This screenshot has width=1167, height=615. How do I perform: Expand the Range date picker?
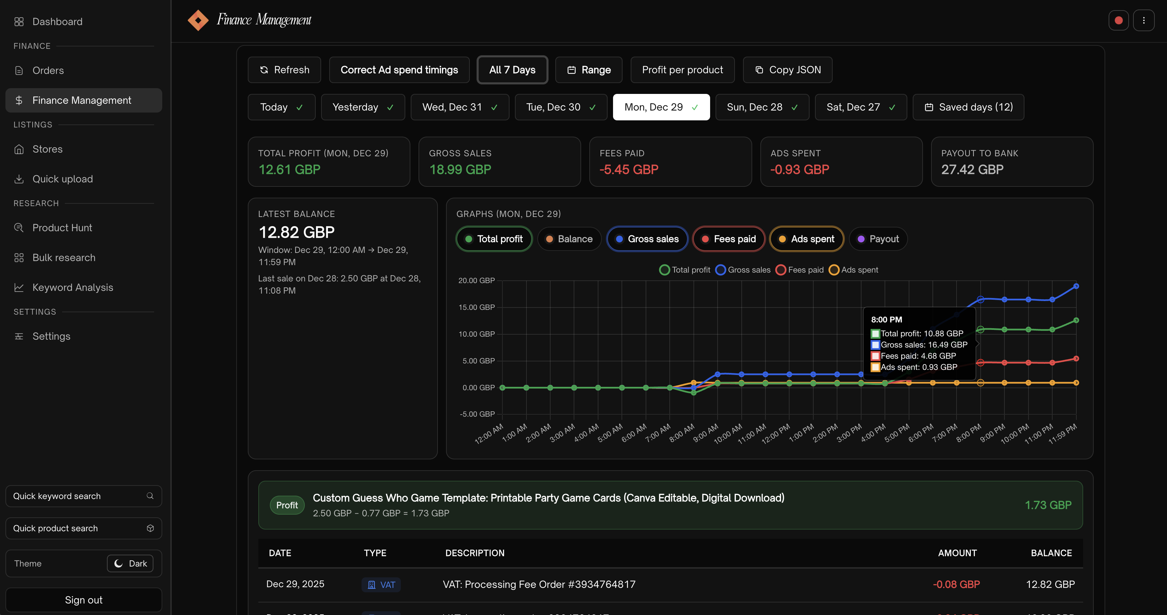point(589,69)
